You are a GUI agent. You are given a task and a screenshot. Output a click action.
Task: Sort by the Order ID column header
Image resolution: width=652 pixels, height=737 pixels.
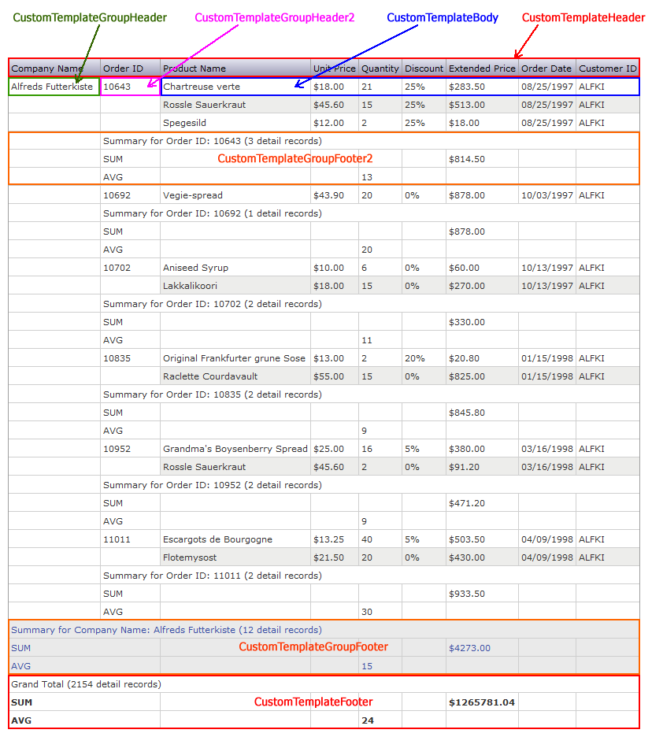[123, 69]
